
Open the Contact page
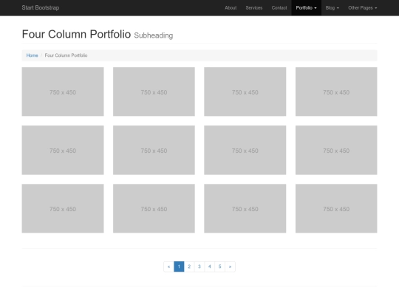pyautogui.click(x=279, y=8)
